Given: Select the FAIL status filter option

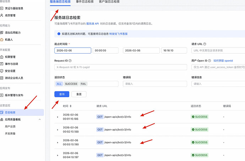Looking at the screenshot, I should tap(83, 84).
